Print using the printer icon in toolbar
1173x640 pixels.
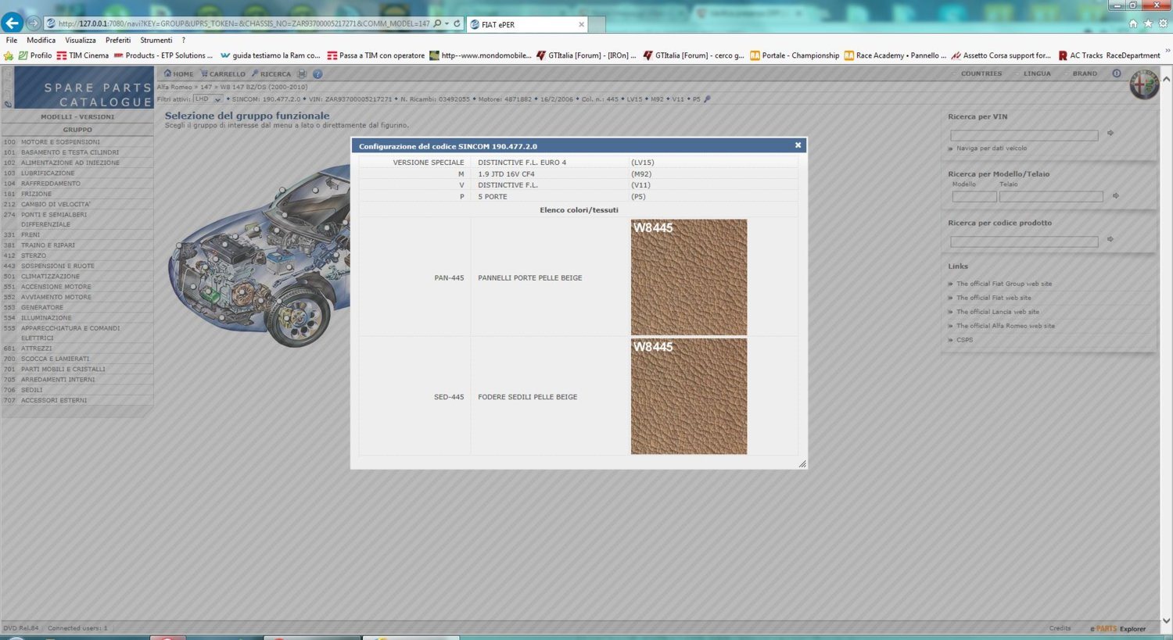(x=302, y=73)
